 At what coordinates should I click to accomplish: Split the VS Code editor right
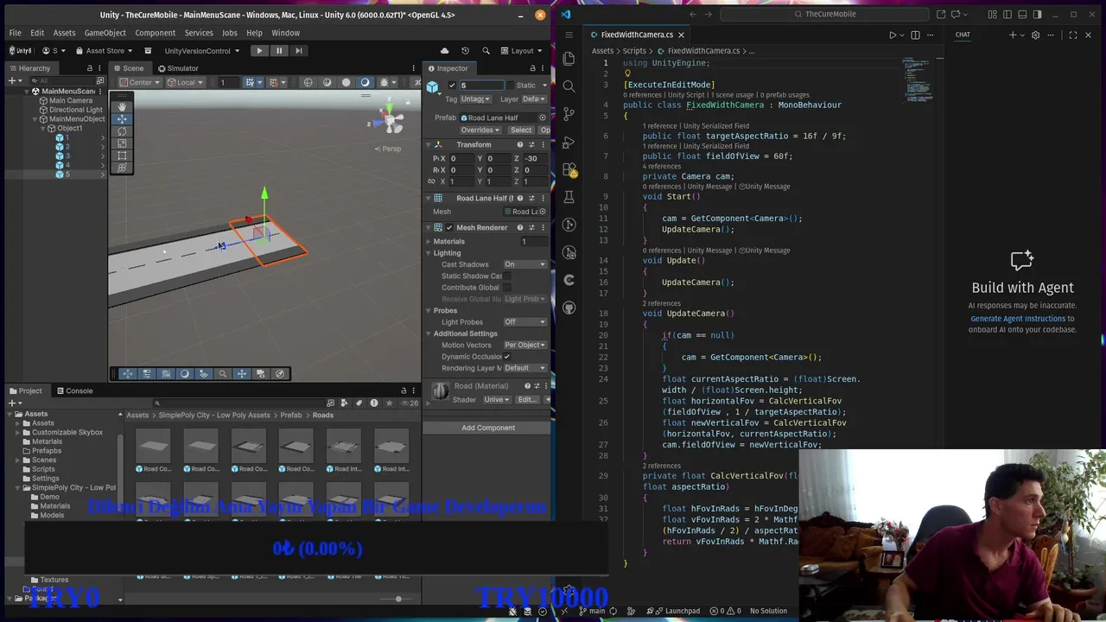(x=916, y=35)
